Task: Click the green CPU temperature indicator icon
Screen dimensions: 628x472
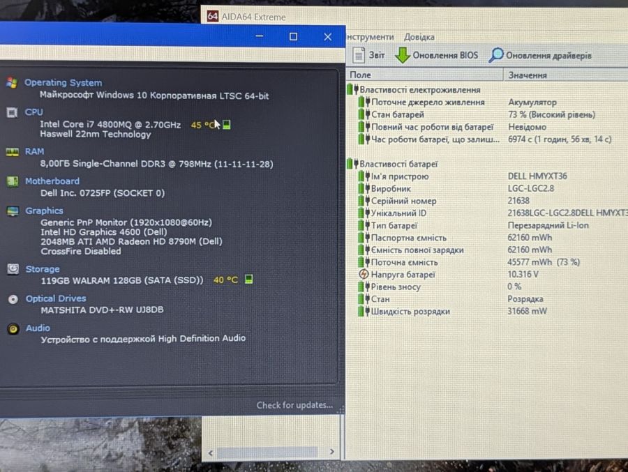Action: coord(226,125)
